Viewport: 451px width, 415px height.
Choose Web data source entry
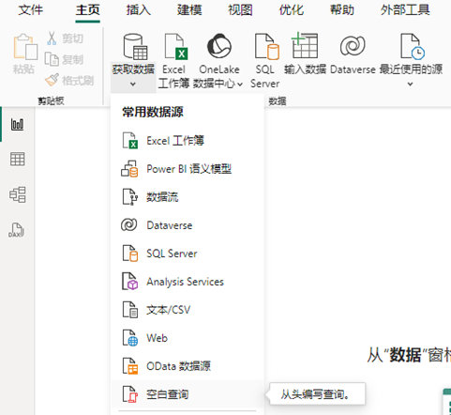(x=188, y=338)
